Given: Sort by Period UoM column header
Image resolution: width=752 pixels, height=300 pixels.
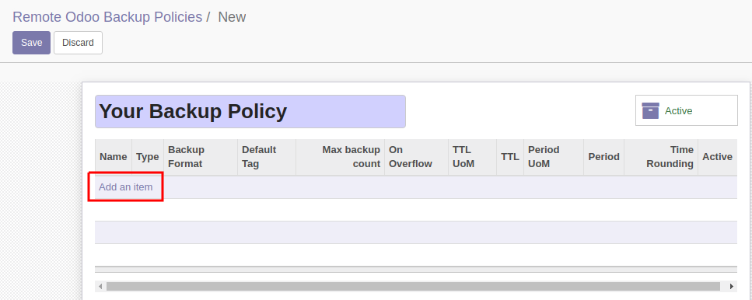Looking at the screenshot, I should pos(554,157).
